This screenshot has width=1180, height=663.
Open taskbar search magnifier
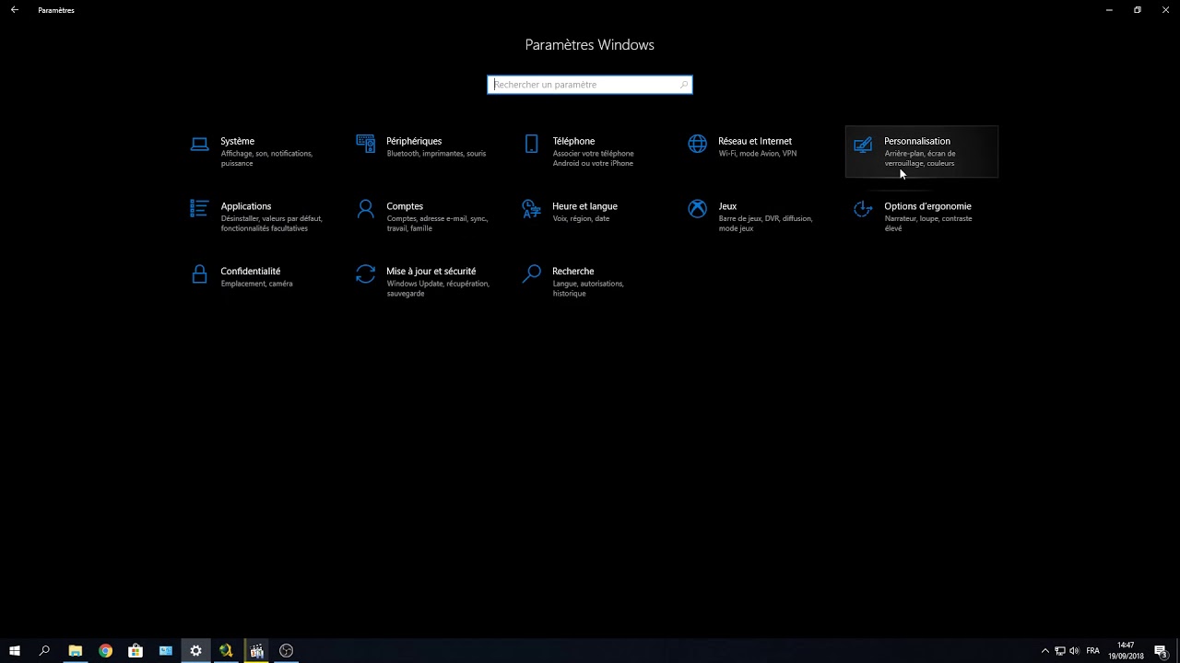(44, 651)
